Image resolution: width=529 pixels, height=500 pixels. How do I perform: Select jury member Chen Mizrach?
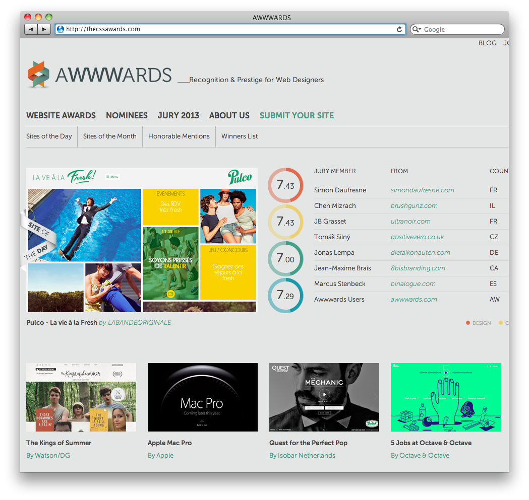coord(335,205)
